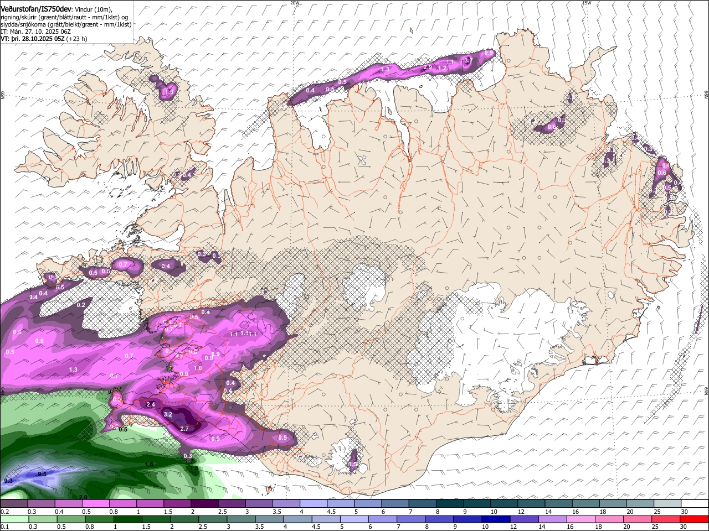Click the bright red swatch ending the bottom legend
709x531 pixels.
[x=695, y=519]
